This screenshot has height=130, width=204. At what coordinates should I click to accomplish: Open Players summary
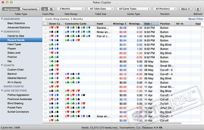tap(12, 49)
